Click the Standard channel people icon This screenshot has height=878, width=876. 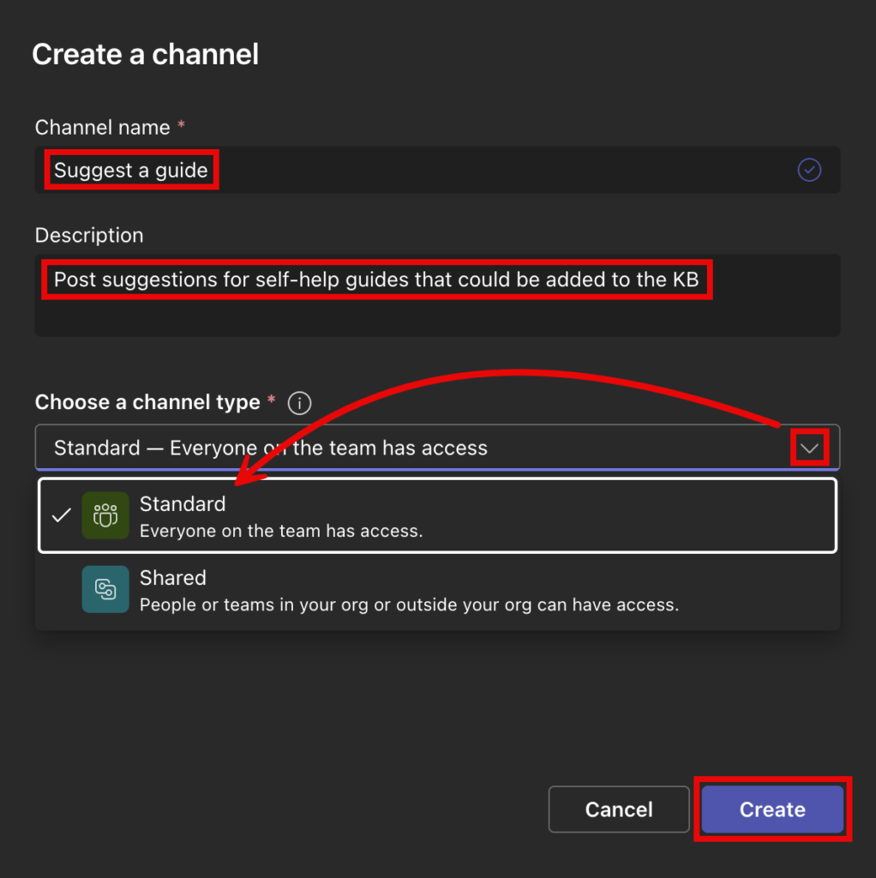[105, 515]
